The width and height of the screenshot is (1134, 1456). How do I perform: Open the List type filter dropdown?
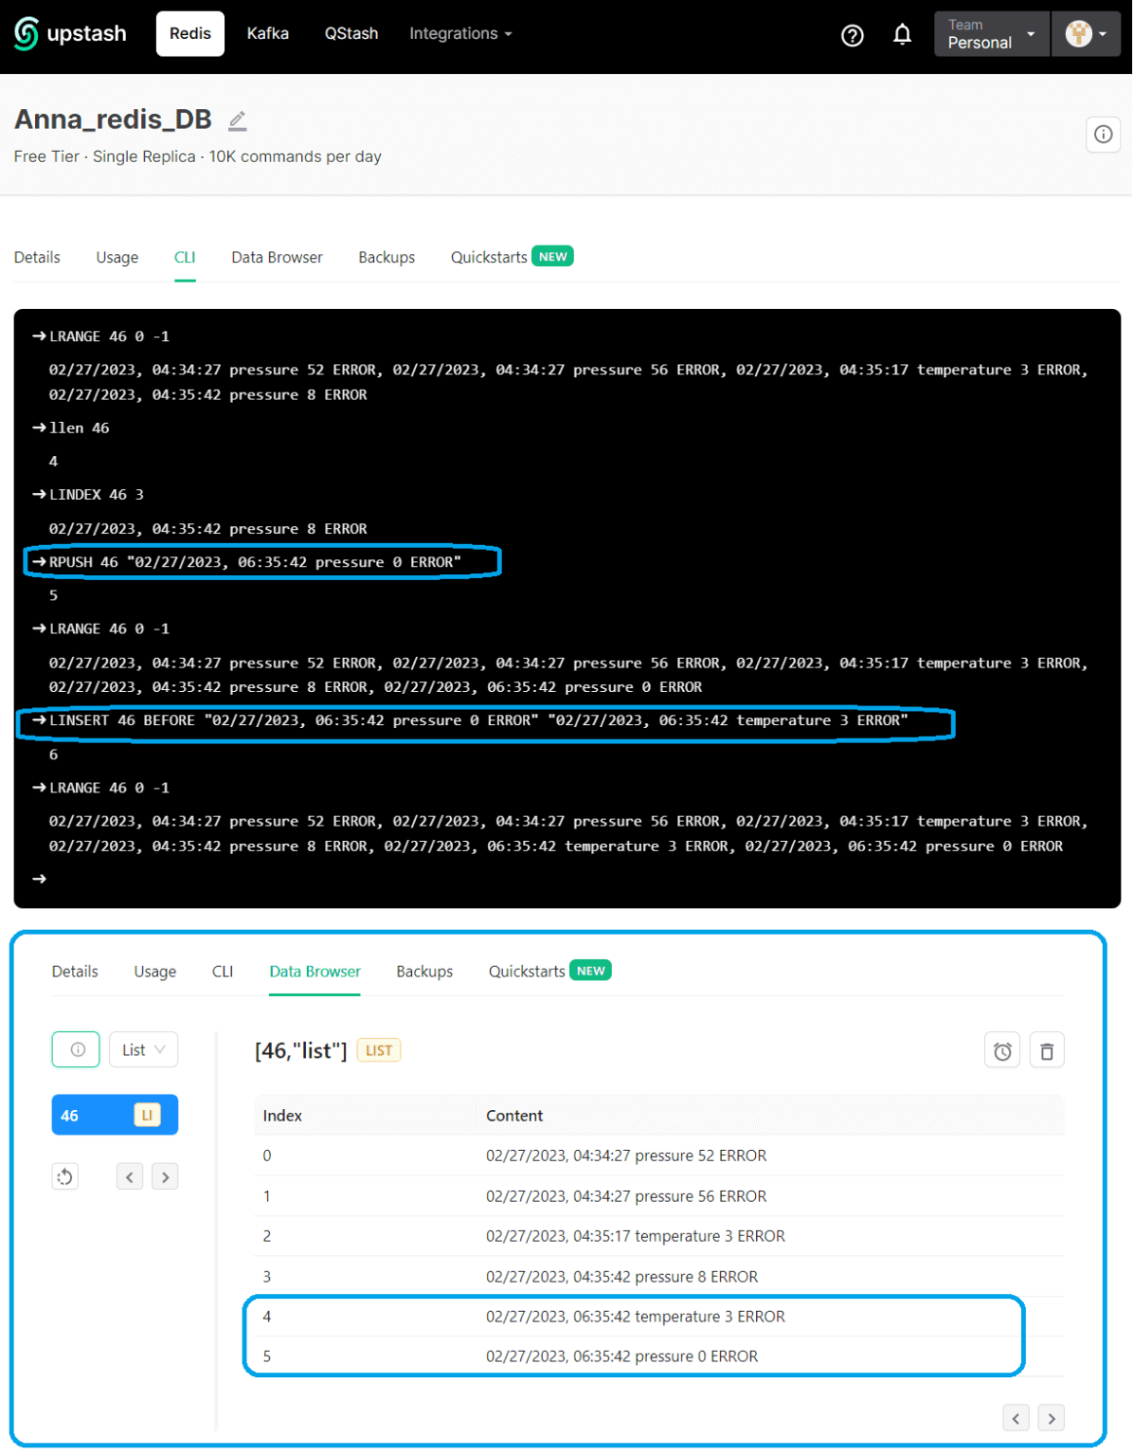(143, 1049)
